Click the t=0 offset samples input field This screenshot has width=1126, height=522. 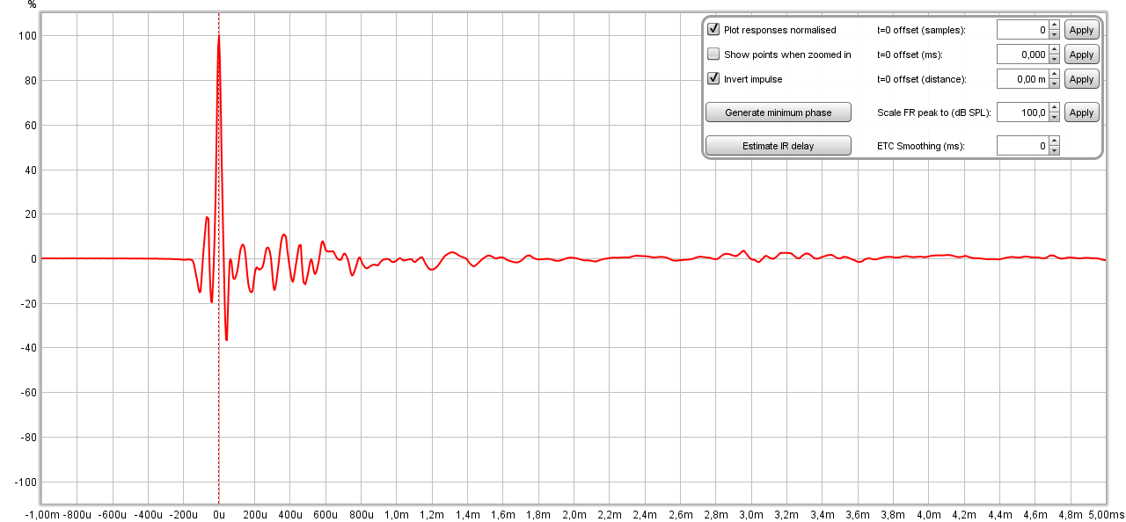(x=1022, y=30)
